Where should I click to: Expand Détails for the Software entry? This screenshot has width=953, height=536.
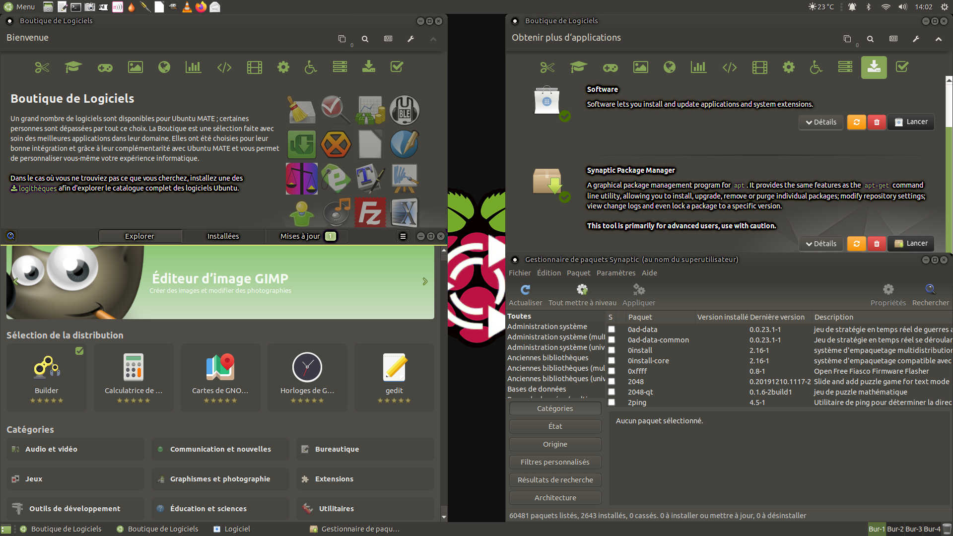(x=821, y=122)
